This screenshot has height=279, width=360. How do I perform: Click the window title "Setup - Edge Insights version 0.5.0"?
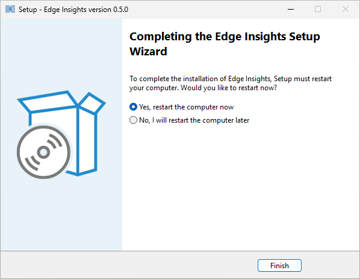pyautogui.click(x=73, y=10)
